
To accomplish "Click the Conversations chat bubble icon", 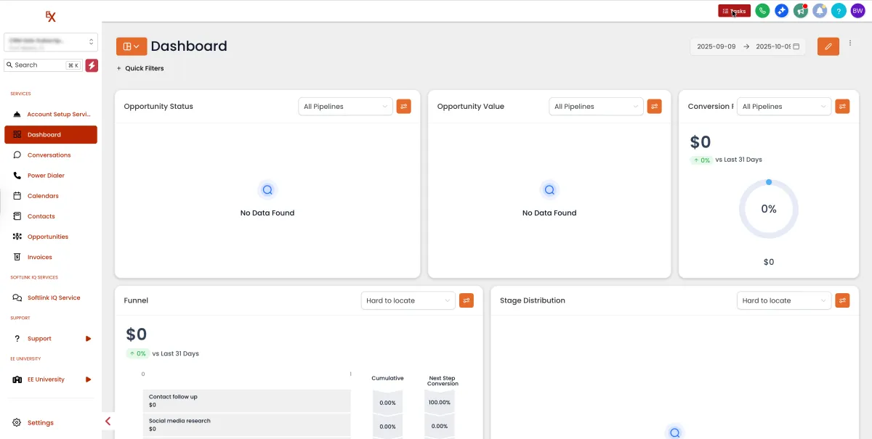I will [x=17, y=155].
